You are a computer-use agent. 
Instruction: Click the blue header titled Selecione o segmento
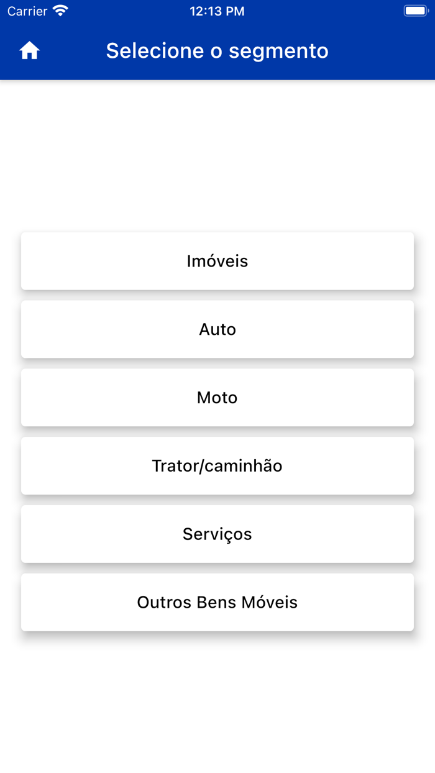(217, 50)
